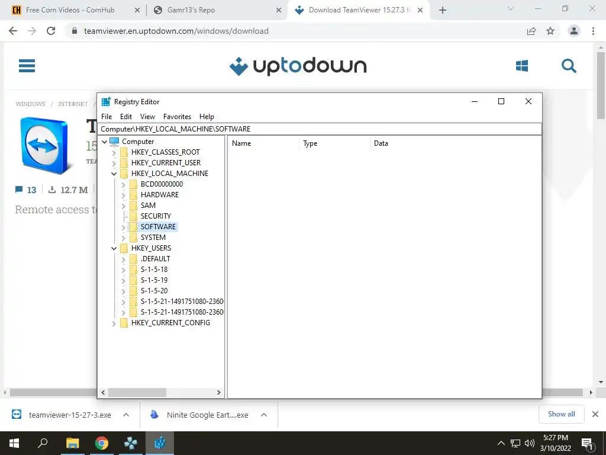Click the Registry Editor title bar icon
The width and height of the screenshot is (606, 455).
pyautogui.click(x=106, y=102)
